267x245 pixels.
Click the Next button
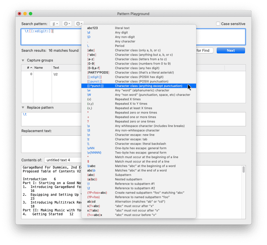231,50
